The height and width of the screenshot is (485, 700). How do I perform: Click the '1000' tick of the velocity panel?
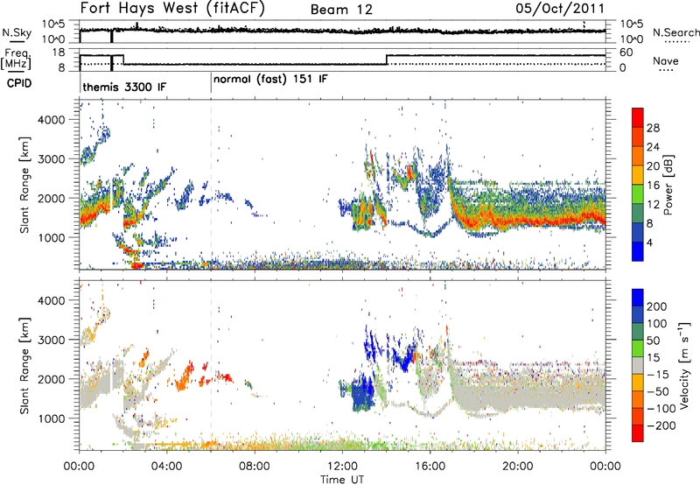click(51, 418)
